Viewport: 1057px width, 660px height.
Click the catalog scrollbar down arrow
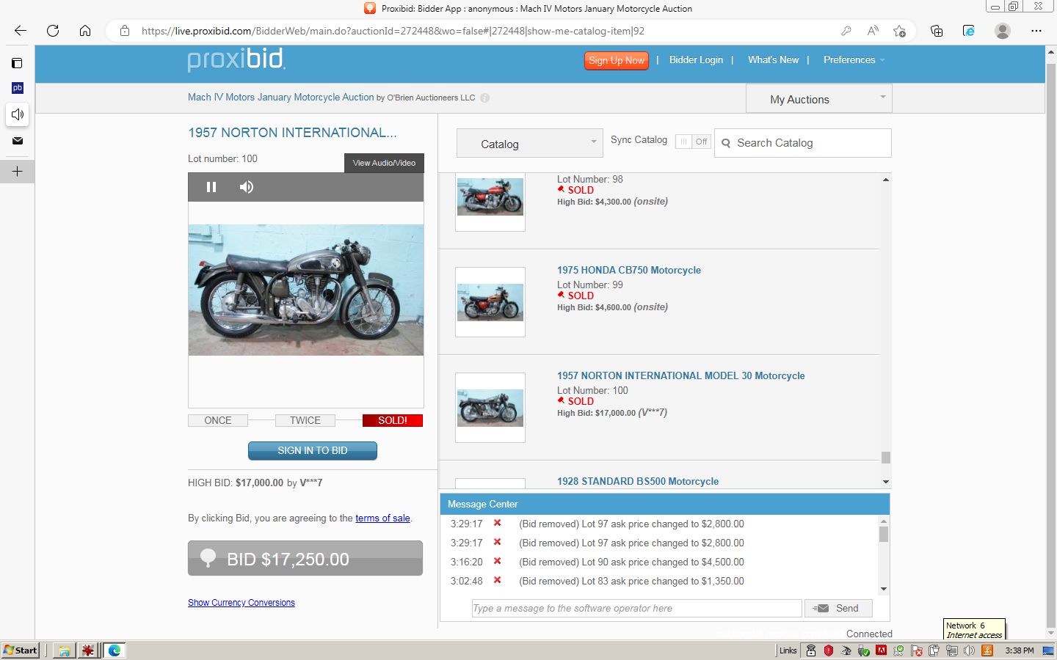[886, 482]
